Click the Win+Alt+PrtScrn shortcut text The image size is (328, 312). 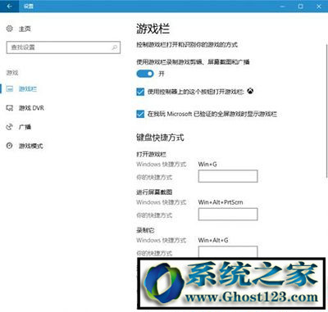[x=221, y=202]
